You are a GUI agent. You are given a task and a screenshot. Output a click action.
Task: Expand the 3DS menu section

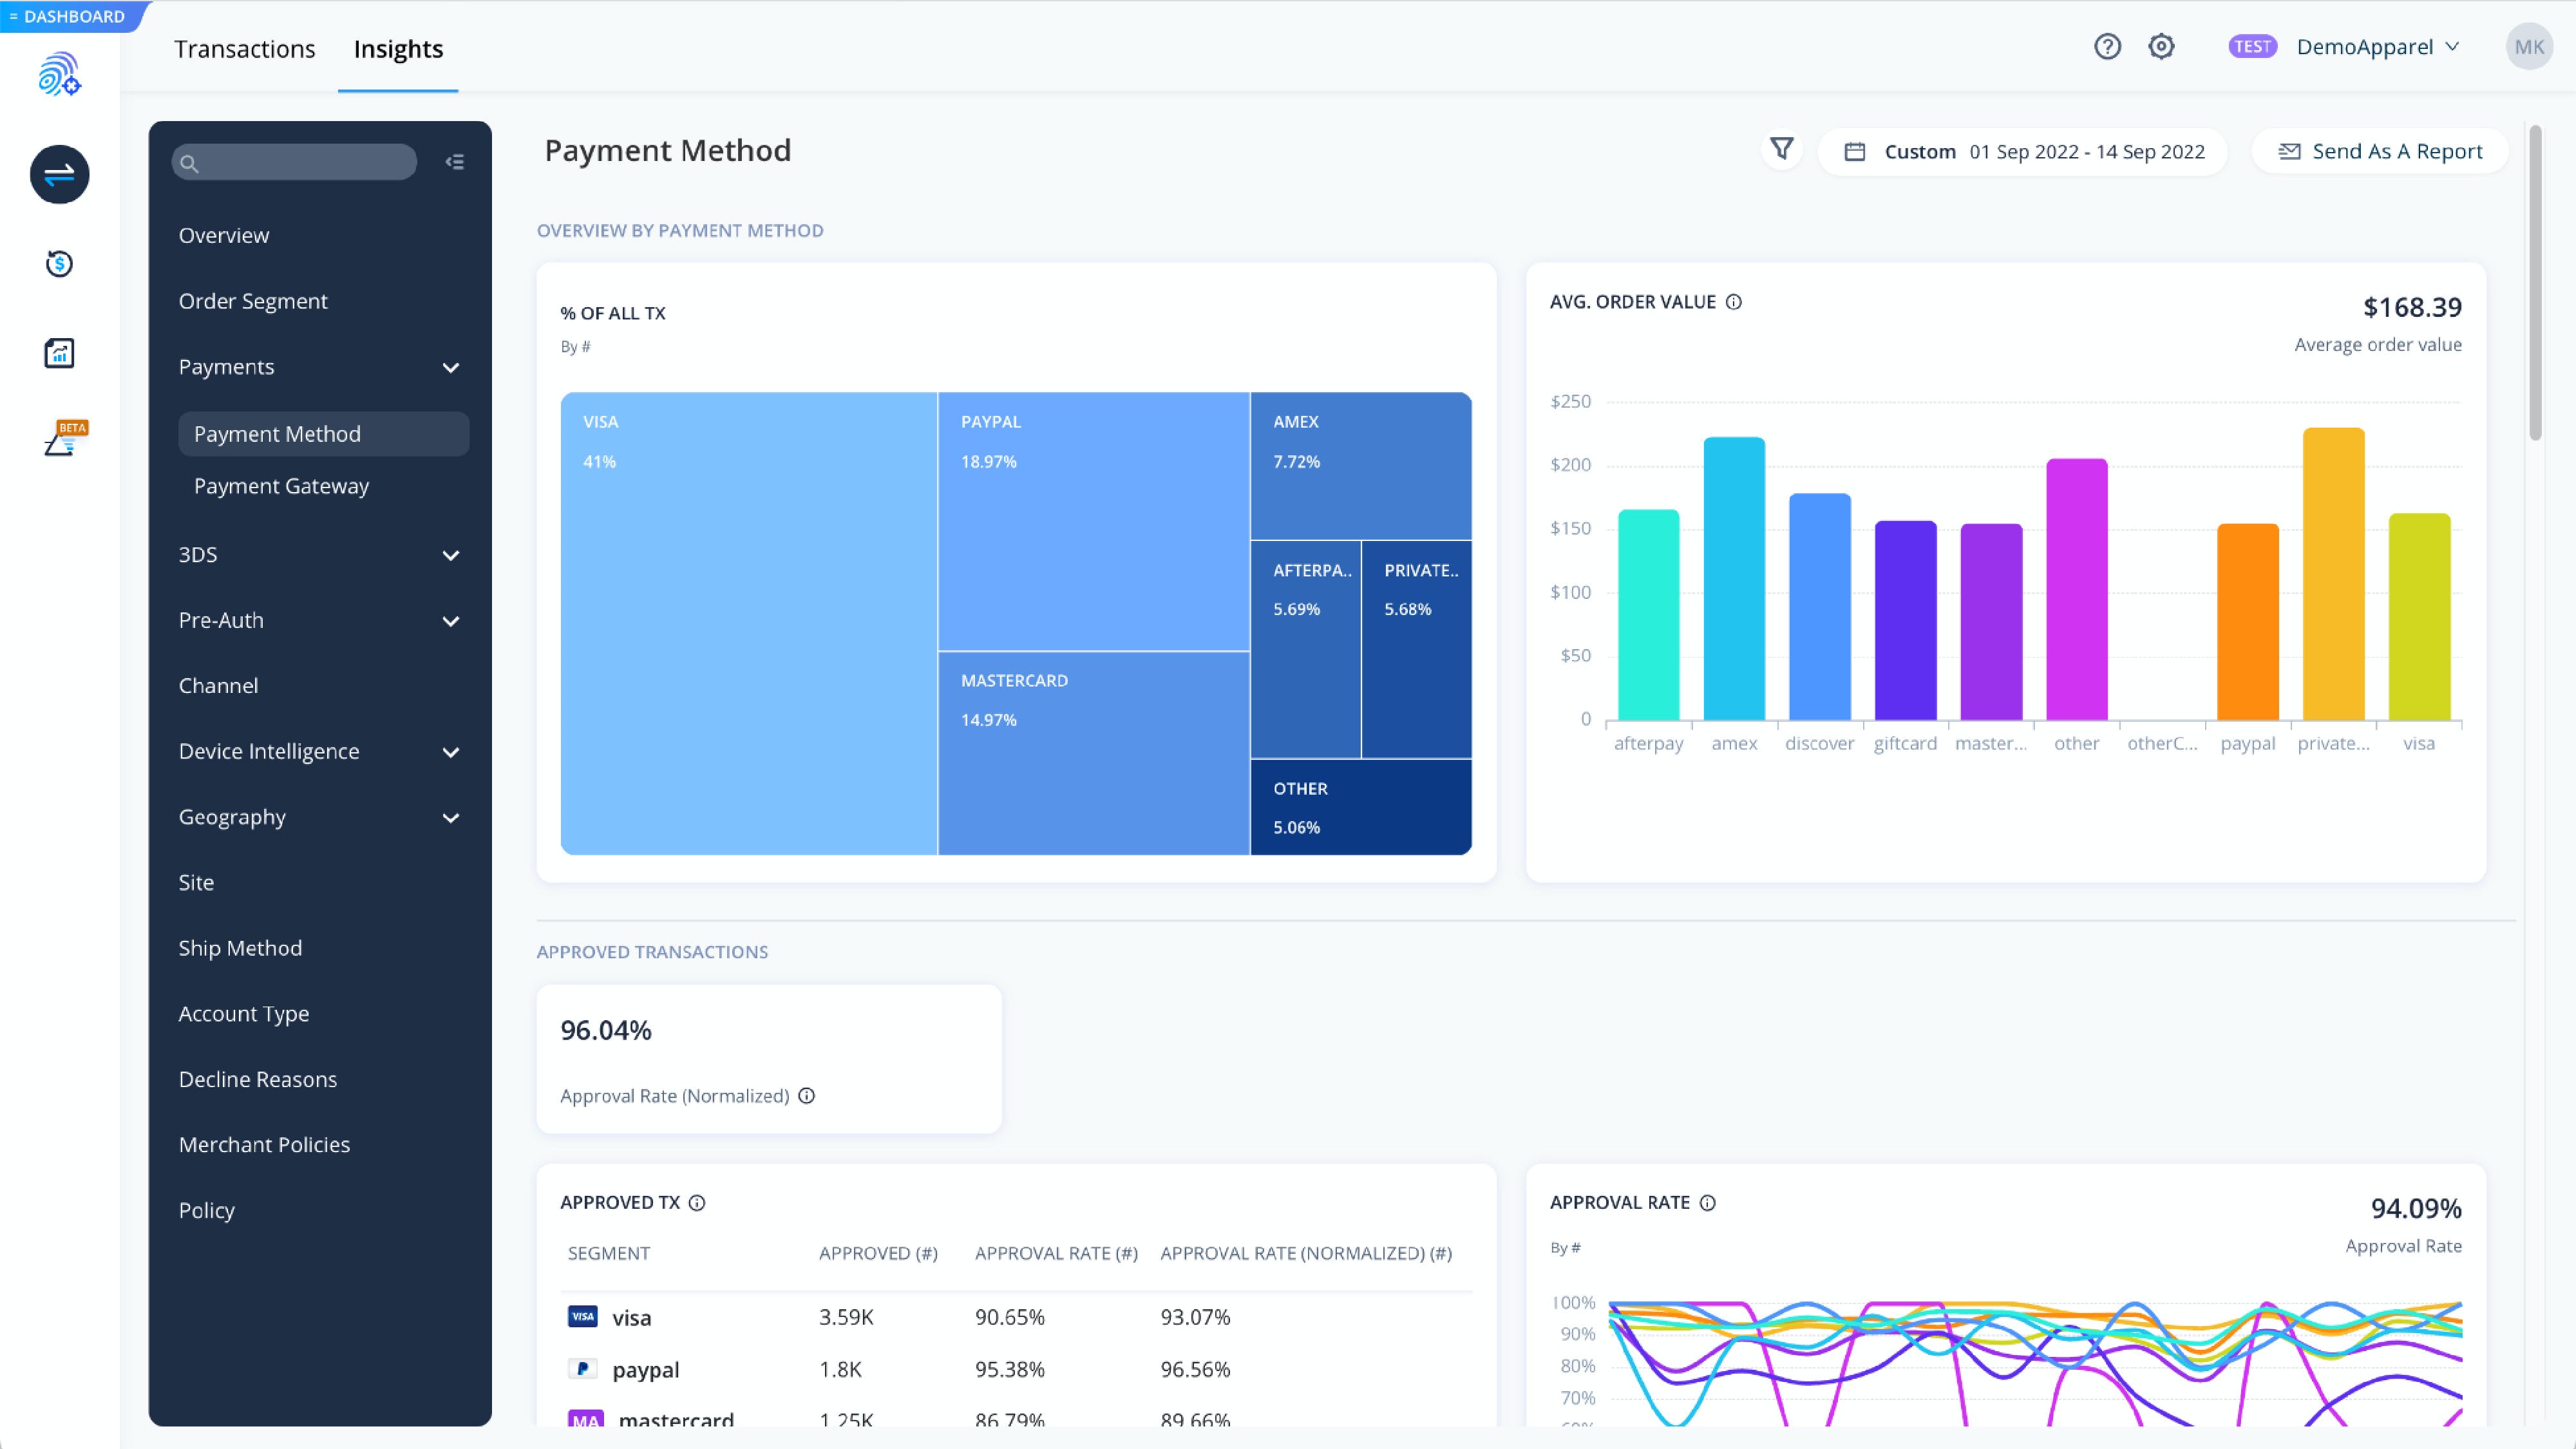point(451,555)
